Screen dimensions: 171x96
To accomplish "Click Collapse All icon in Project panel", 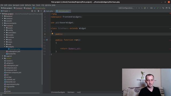I will [35, 11].
